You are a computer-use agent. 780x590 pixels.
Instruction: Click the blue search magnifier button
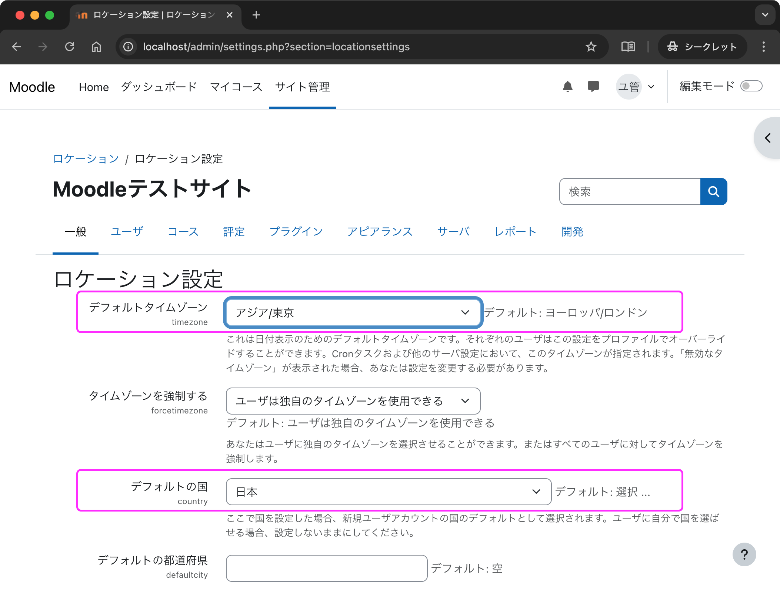(x=713, y=191)
